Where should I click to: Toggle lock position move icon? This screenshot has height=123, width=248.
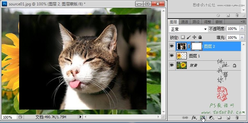pyautogui.click(x=194, y=37)
